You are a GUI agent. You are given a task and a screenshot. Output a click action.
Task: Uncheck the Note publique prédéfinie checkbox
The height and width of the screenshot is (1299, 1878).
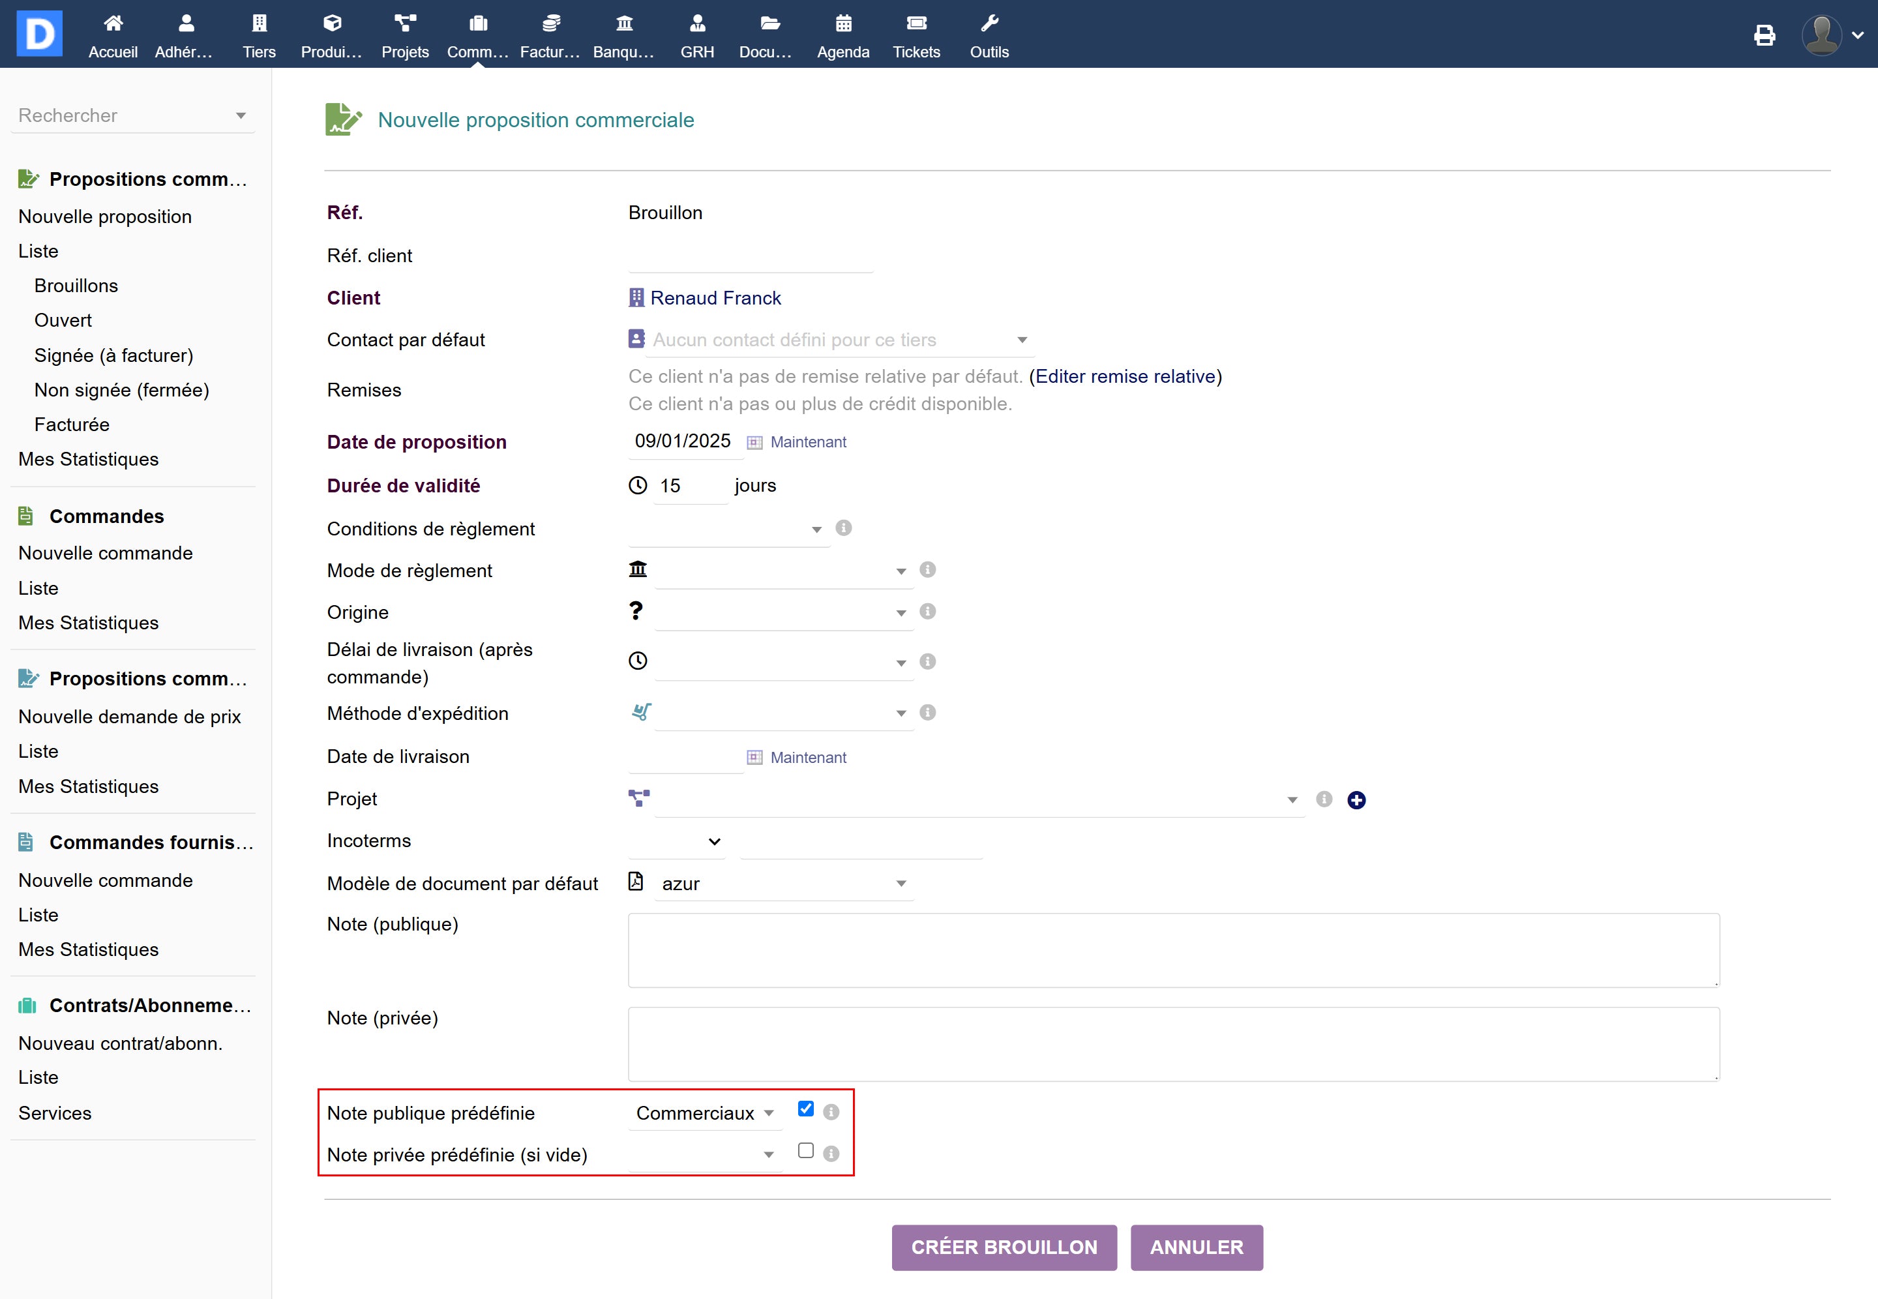click(805, 1109)
